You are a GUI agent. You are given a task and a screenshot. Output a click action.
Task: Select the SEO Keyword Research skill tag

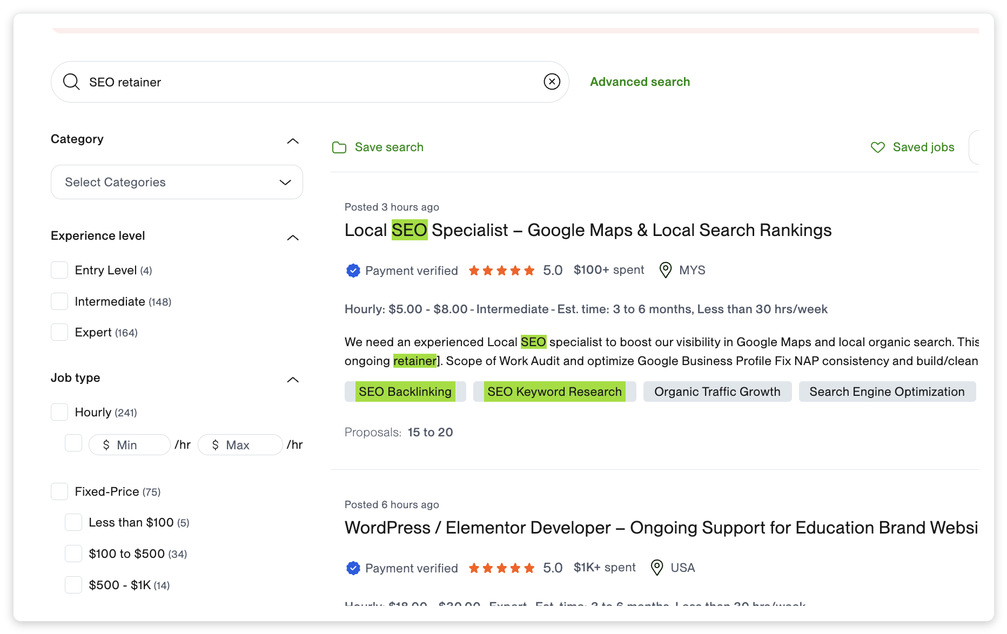(554, 392)
